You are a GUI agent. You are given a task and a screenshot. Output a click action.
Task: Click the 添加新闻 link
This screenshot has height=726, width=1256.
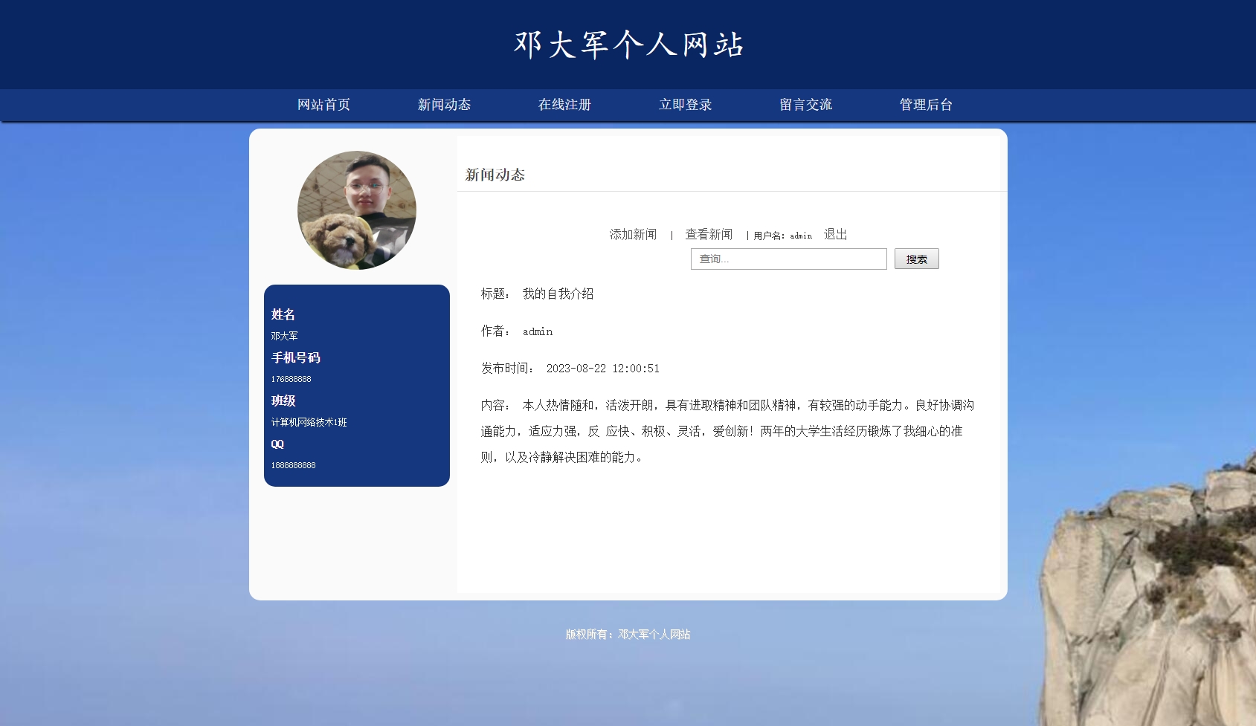tap(633, 235)
